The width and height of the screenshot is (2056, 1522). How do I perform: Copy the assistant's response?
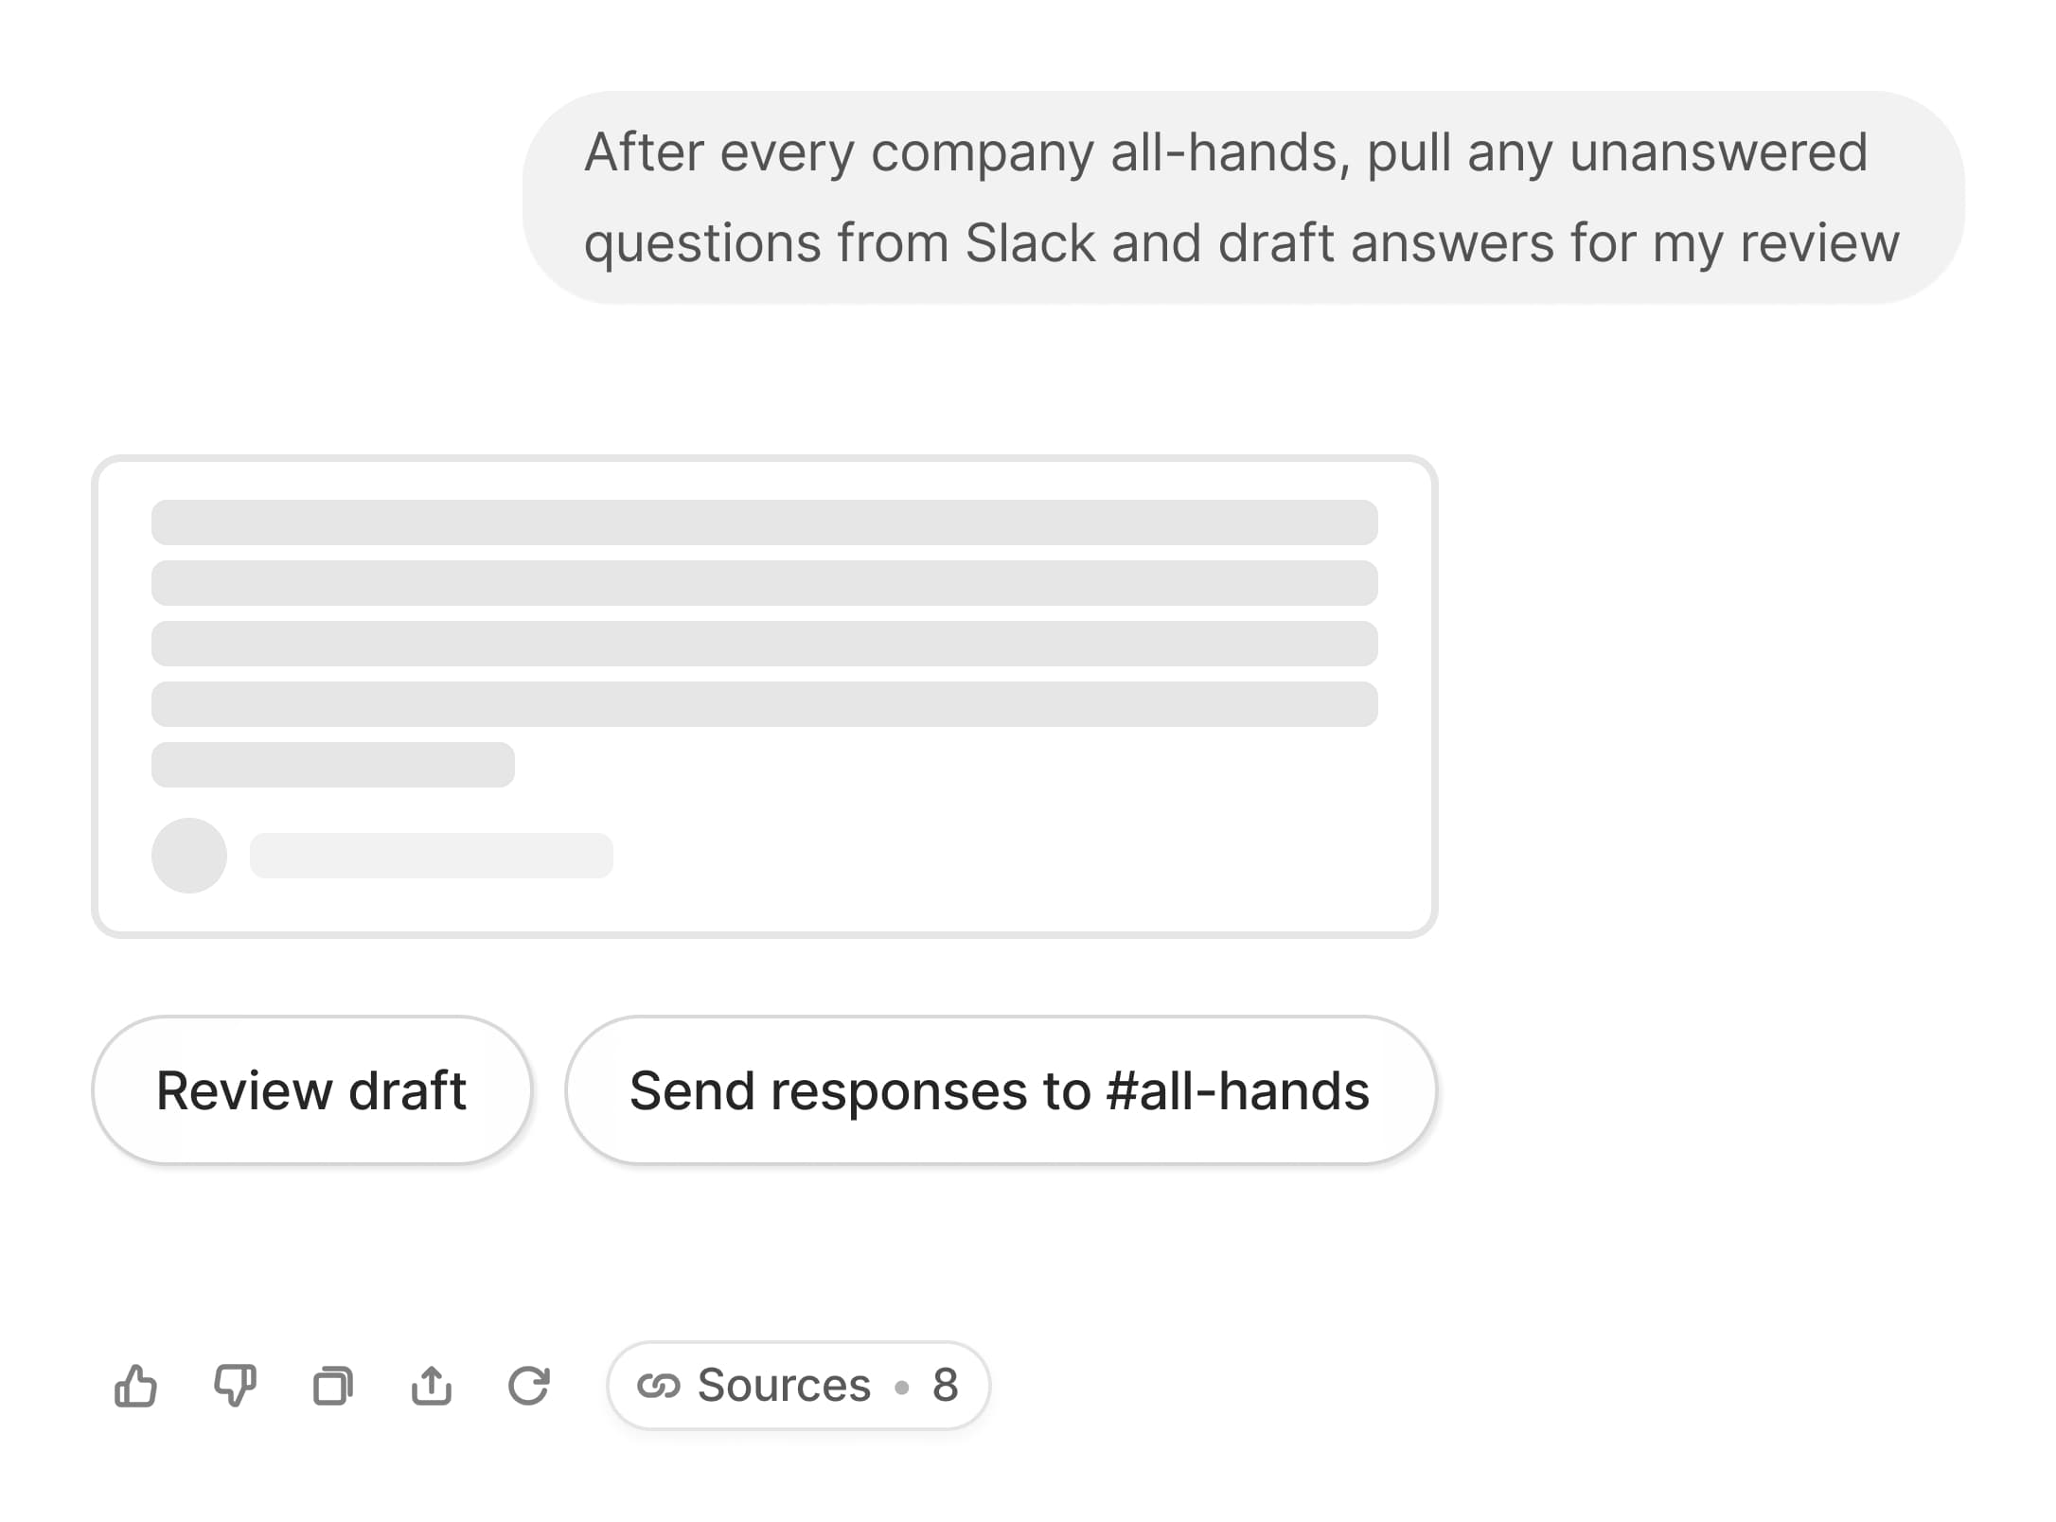coord(333,1385)
